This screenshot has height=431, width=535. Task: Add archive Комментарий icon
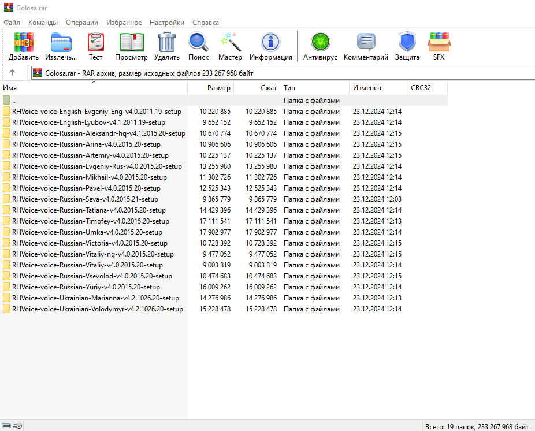(x=366, y=43)
